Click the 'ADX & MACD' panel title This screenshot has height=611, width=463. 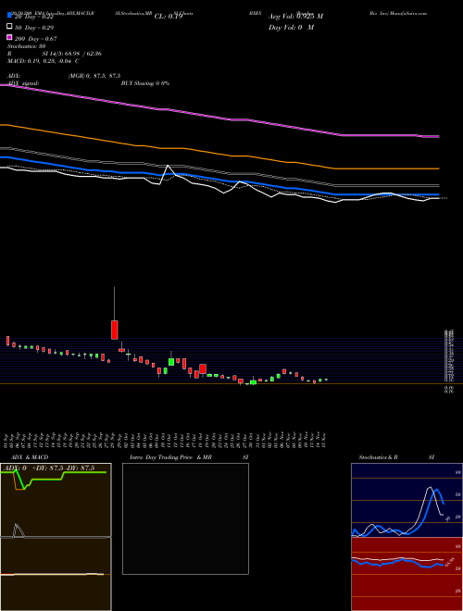pyautogui.click(x=30, y=457)
